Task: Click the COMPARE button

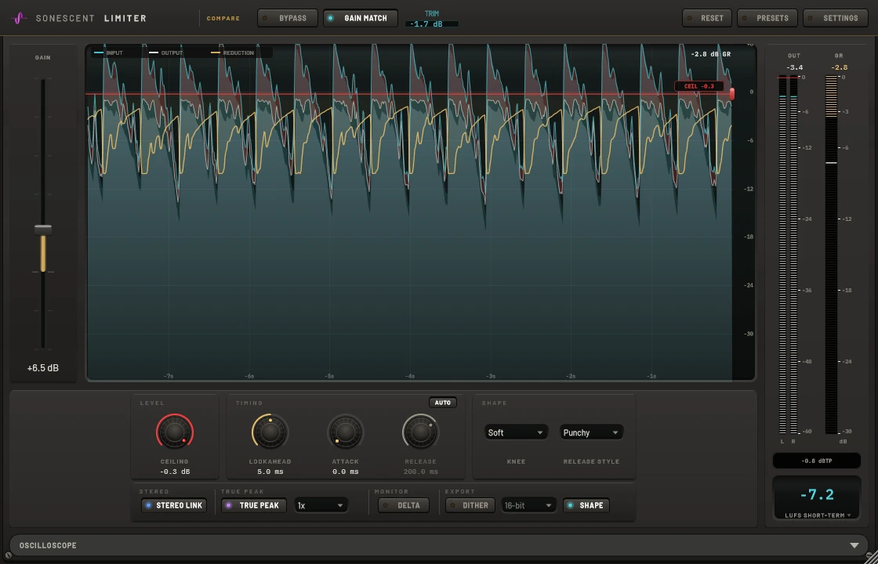Action: tap(223, 19)
